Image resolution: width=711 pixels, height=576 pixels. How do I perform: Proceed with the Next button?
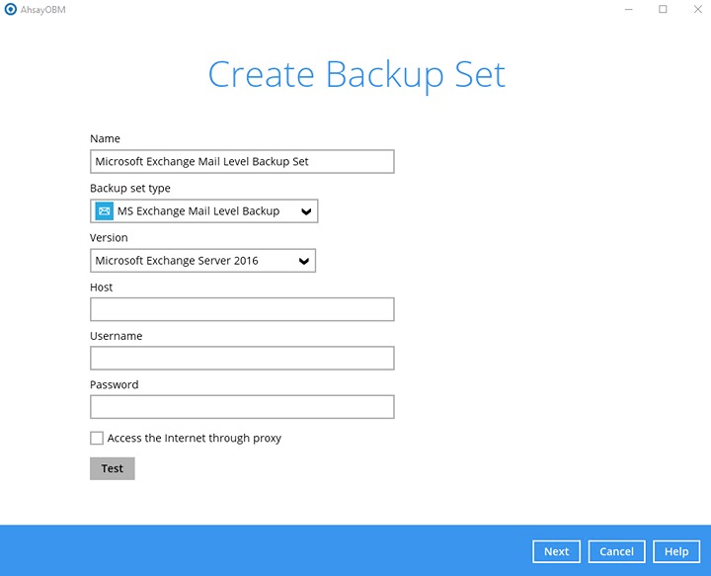(556, 551)
